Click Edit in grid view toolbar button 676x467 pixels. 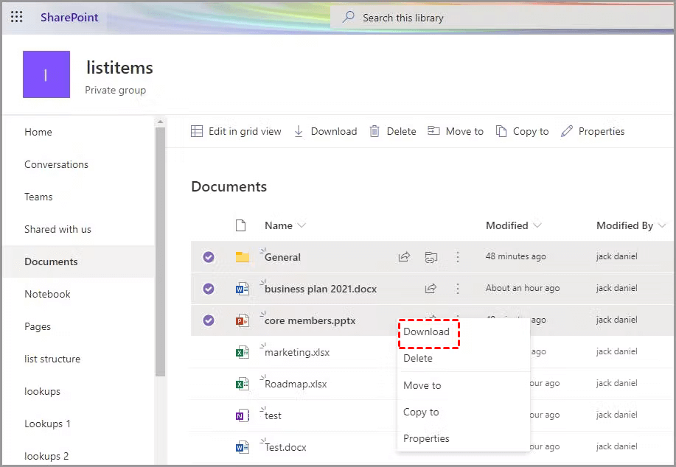236,131
